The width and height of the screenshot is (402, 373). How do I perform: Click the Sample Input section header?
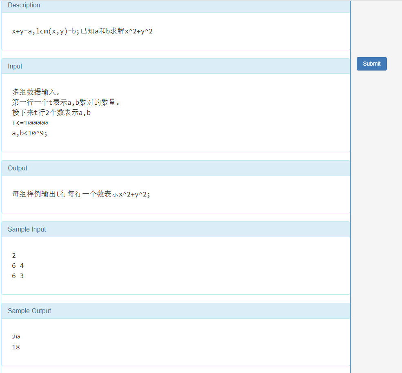click(x=27, y=229)
